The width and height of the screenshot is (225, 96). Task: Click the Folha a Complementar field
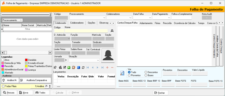182,18
